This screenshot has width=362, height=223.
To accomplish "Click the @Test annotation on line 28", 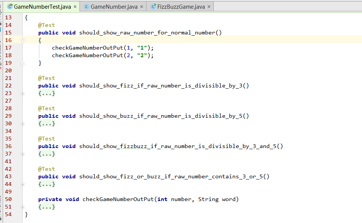I will click(x=47, y=108).
